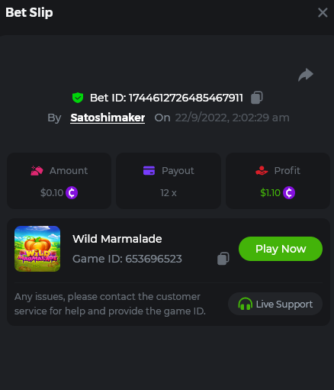Copy the Bet ID with the copy icon
The width and height of the screenshot is (334, 390).
coord(257,98)
